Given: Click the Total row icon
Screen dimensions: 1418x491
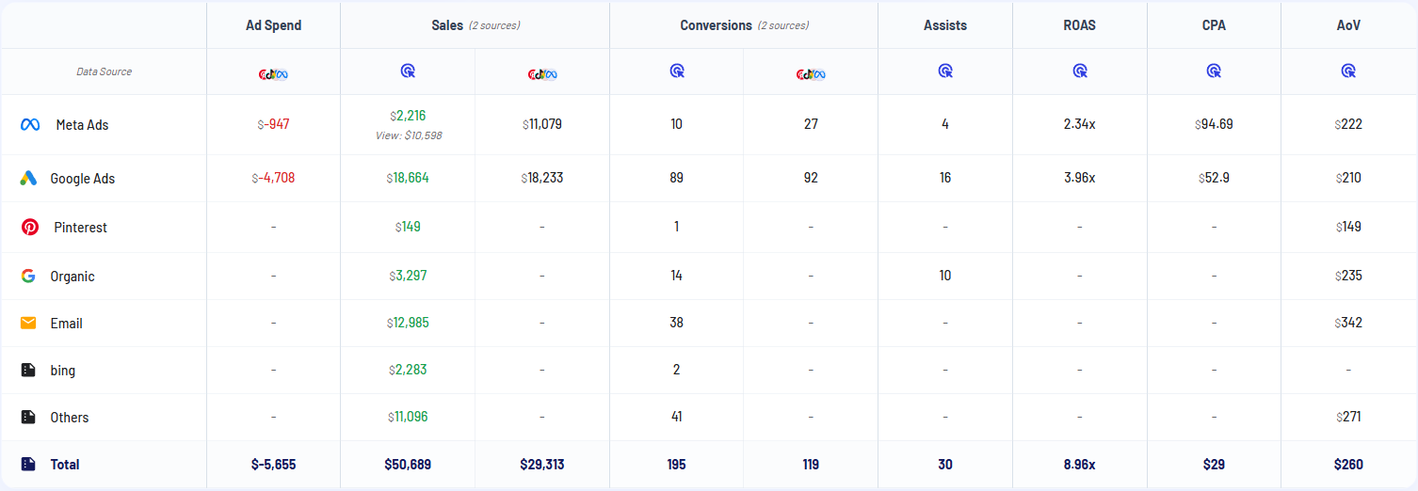Looking at the screenshot, I should pyautogui.click(x=29, y=464).
